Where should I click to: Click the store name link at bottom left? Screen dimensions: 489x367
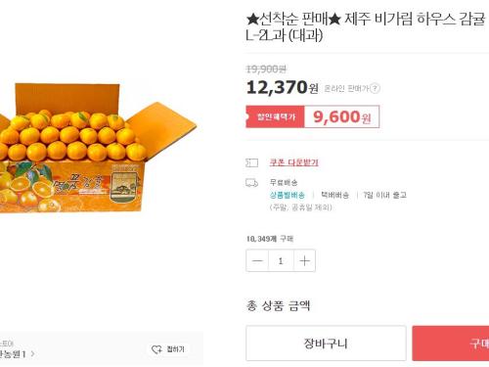[x=13, y=354]
